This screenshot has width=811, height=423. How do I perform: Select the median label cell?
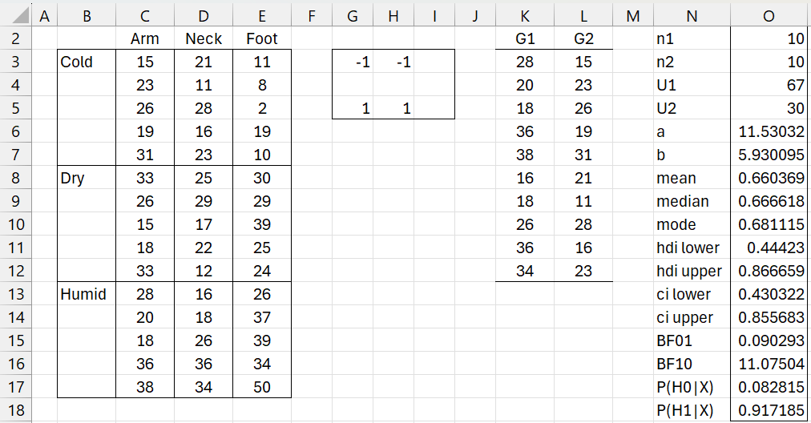coord(692,201)
